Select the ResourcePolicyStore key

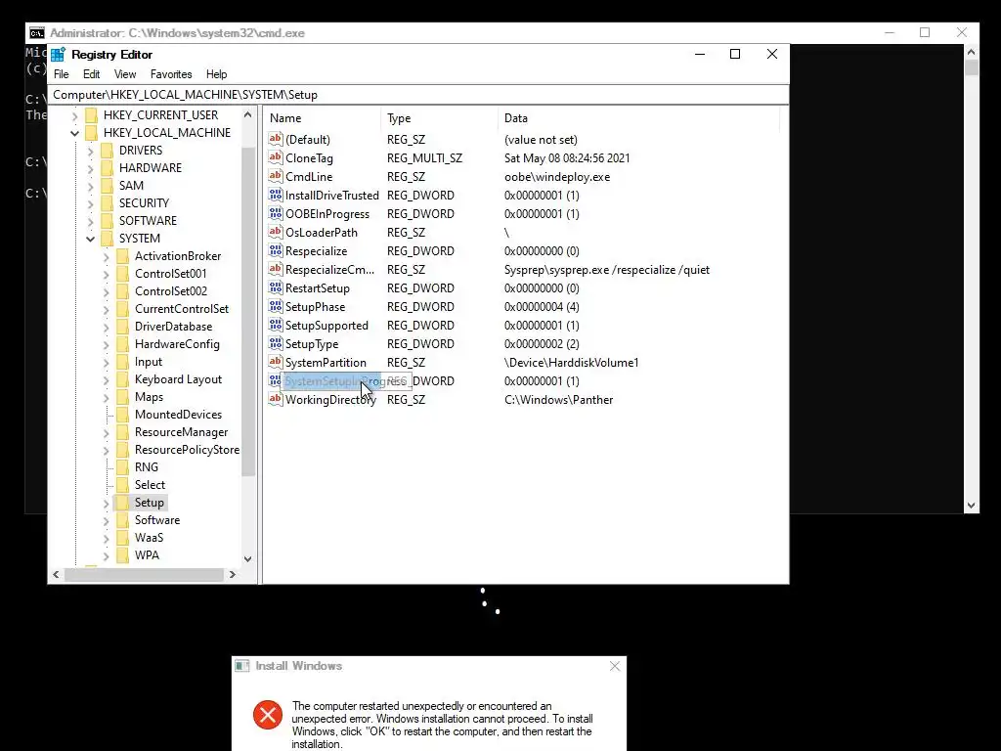[x=187, y=450]
